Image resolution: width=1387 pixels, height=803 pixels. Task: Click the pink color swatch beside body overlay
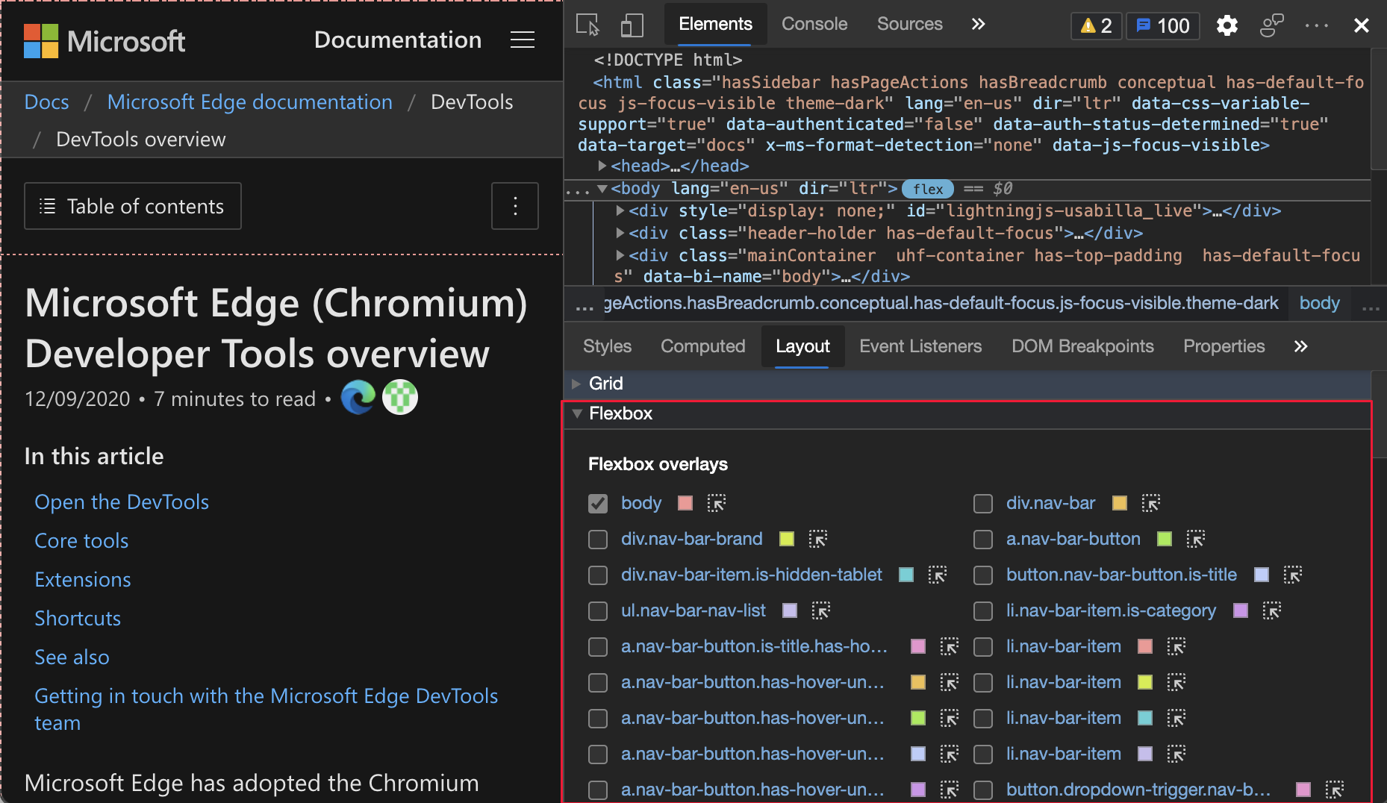coord(685,504)
